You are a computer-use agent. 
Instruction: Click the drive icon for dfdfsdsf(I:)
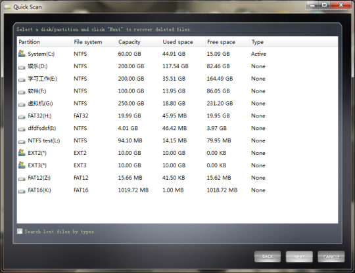[22, 129]
